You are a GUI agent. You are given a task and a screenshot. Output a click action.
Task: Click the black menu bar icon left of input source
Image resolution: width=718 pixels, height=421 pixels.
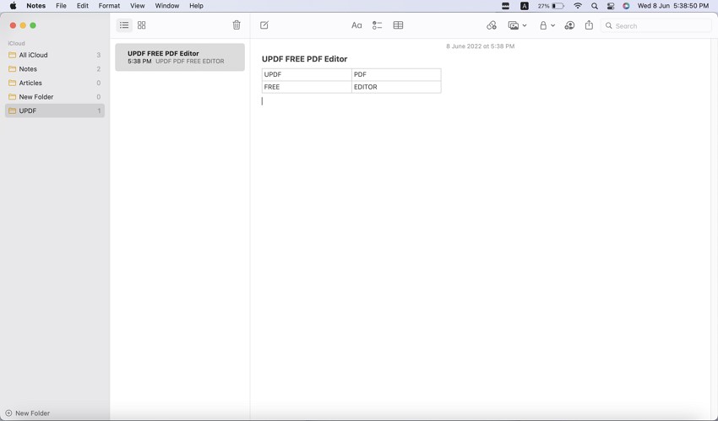[505, 6]
